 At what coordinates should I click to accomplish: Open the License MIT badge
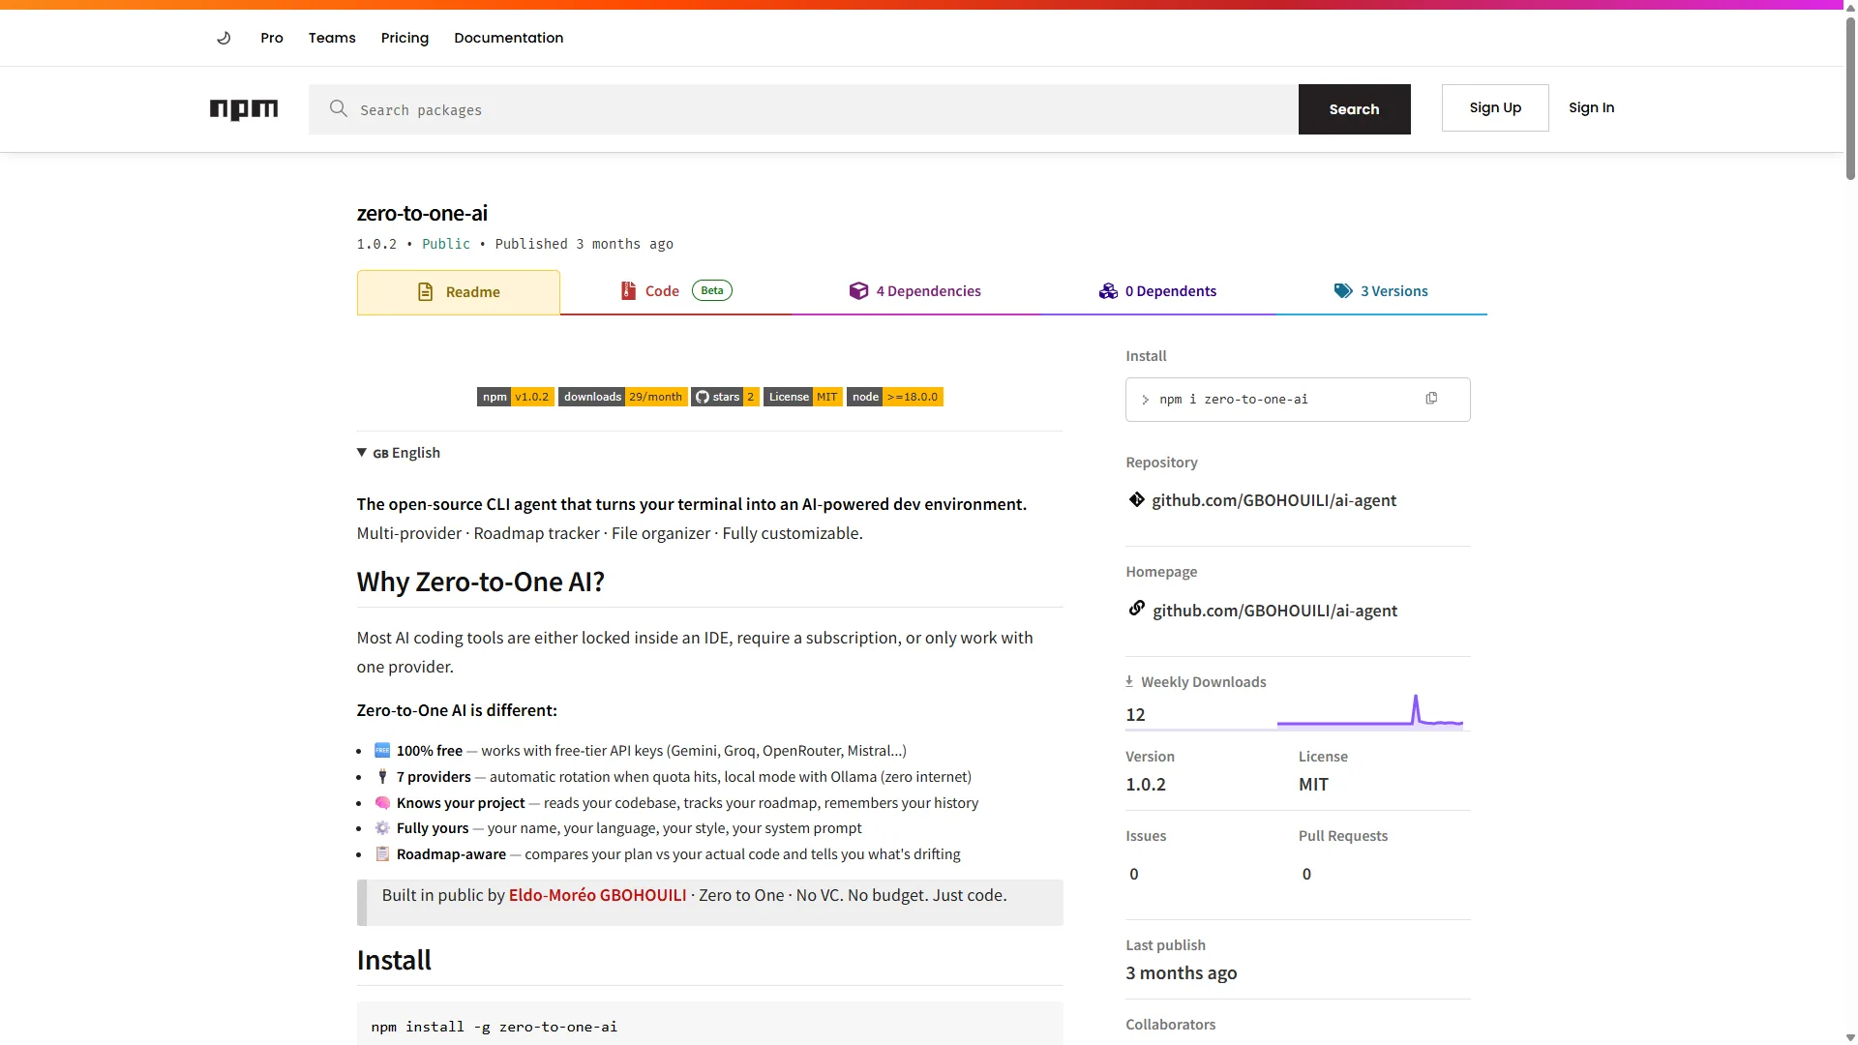(803, 397)
